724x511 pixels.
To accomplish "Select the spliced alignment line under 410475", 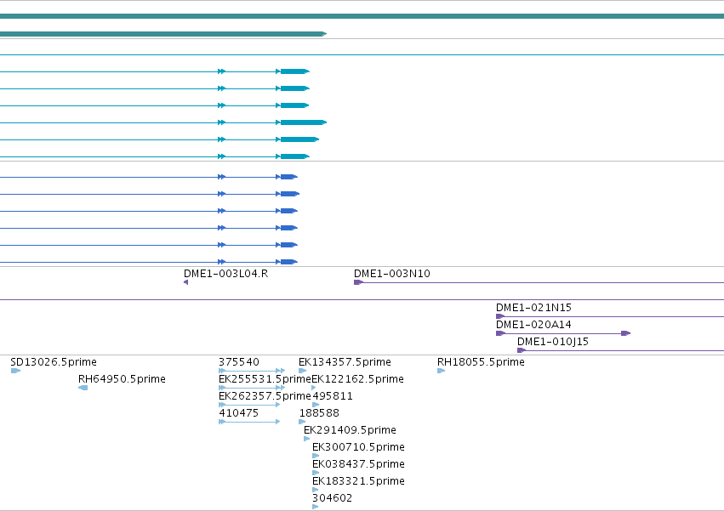I will (x=249, y=422).
